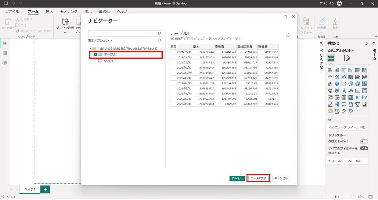Add the R script visual
The image size is (378, 200).
tap(358, 98)
